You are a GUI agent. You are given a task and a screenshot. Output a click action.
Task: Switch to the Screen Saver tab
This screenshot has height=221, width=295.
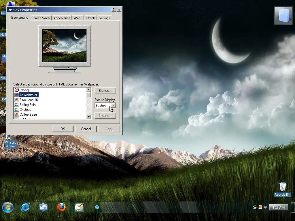(x=41, y=18)
